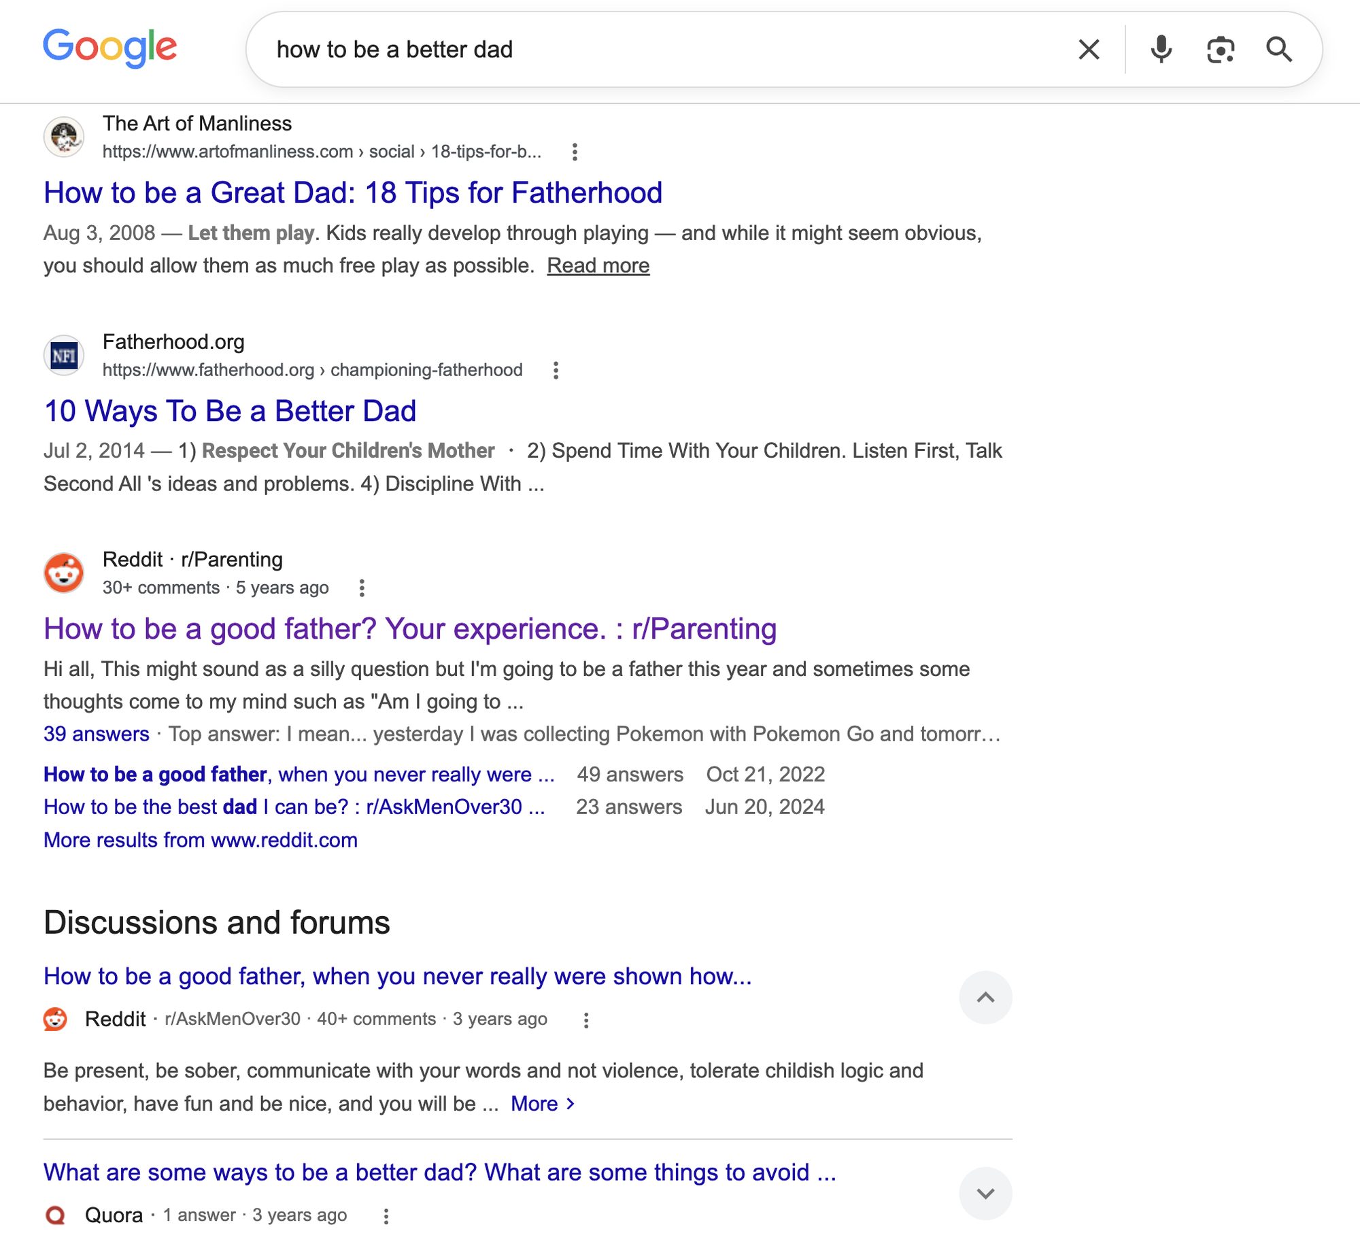Click 'Jul 2, 2014' date in Fatherhood snippet

94,451
